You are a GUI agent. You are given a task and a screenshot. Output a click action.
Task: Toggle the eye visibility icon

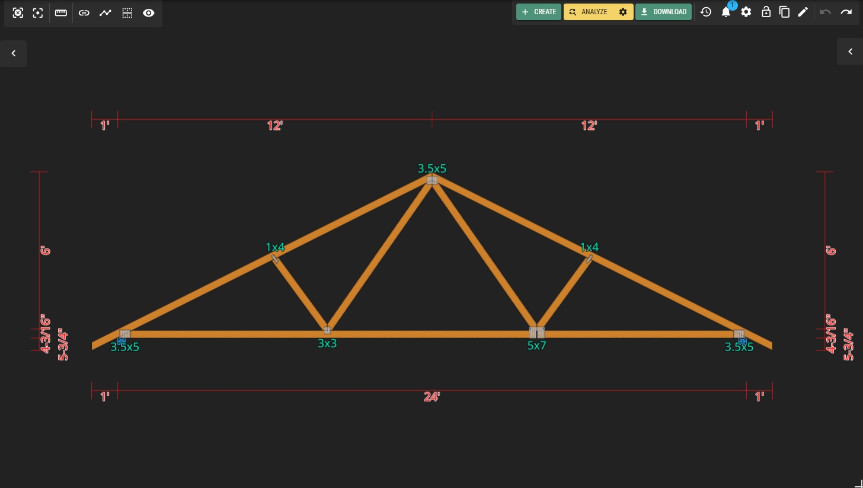(x=149, y=13)
